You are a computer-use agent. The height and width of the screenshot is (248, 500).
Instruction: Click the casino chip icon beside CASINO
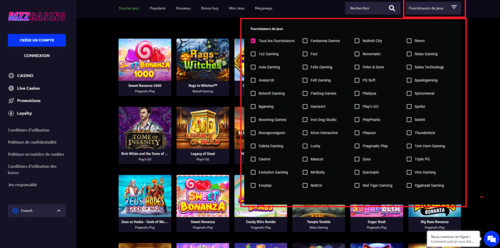pyautogui.click(x=11, y=76)
